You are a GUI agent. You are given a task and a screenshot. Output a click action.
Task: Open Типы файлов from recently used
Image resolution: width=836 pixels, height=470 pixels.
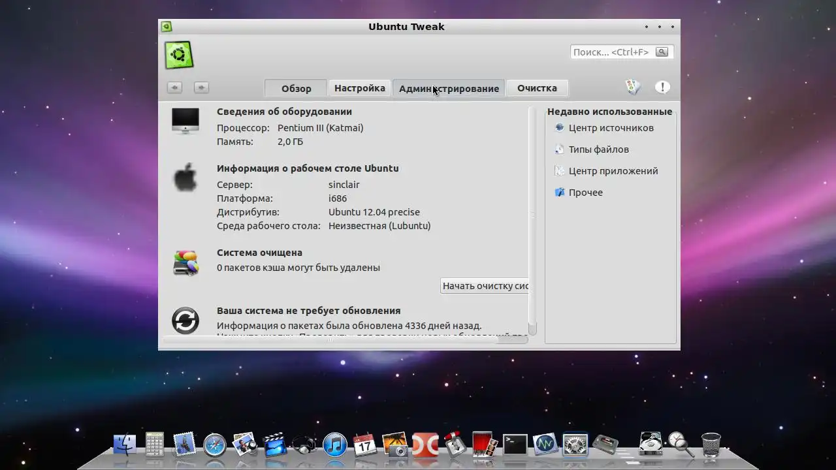[592, 149]
